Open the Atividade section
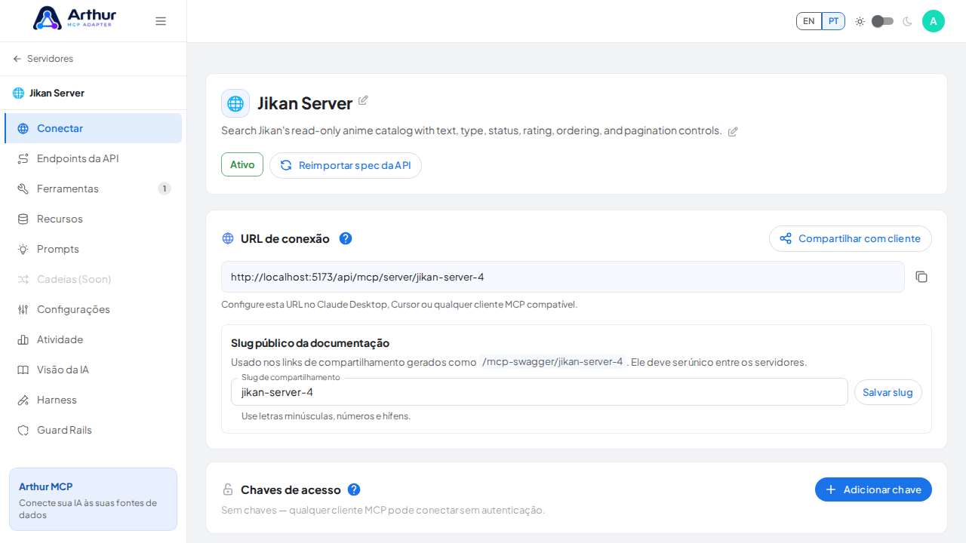Viewport: 966px width, 543px height. [x=94, y=339]
